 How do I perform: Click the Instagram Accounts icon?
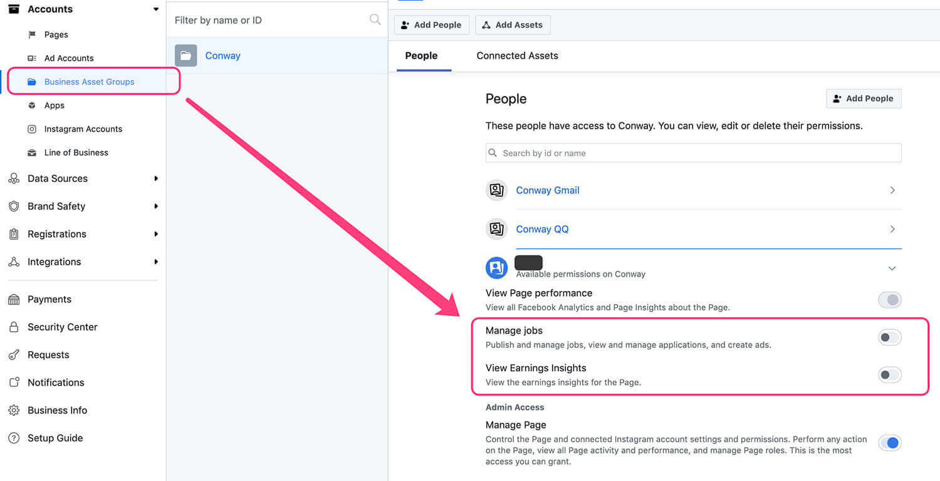point(32,129)
